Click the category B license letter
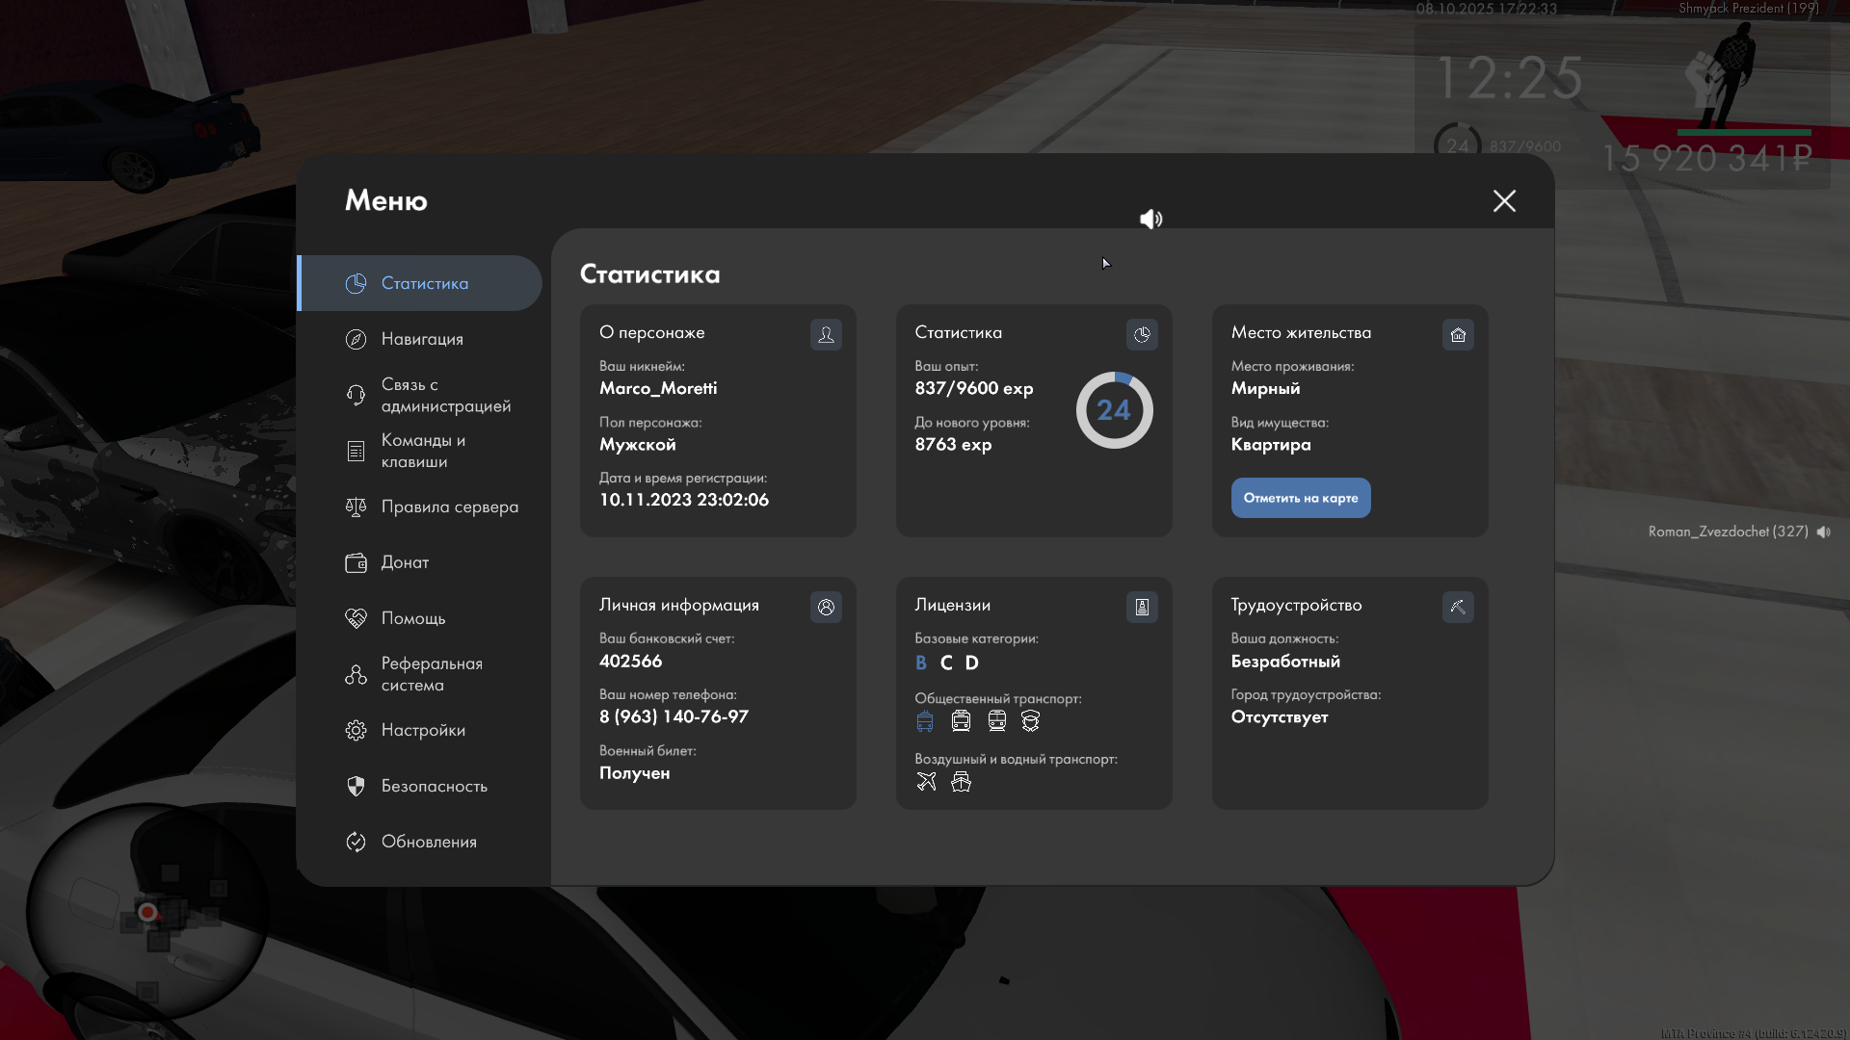The image size is (1850, 1040). 921,663
